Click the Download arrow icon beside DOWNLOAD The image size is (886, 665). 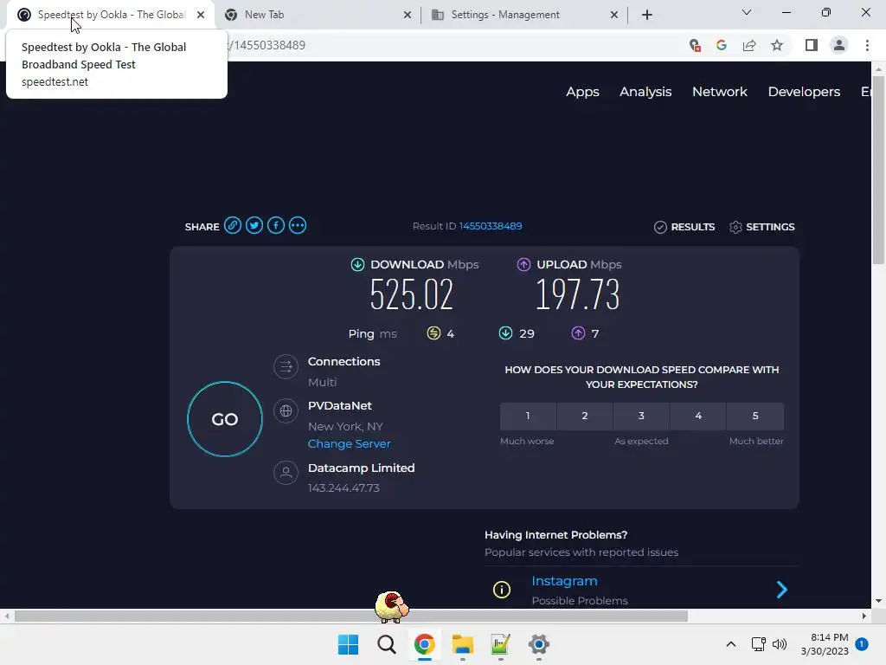click(x=357, y=264)
